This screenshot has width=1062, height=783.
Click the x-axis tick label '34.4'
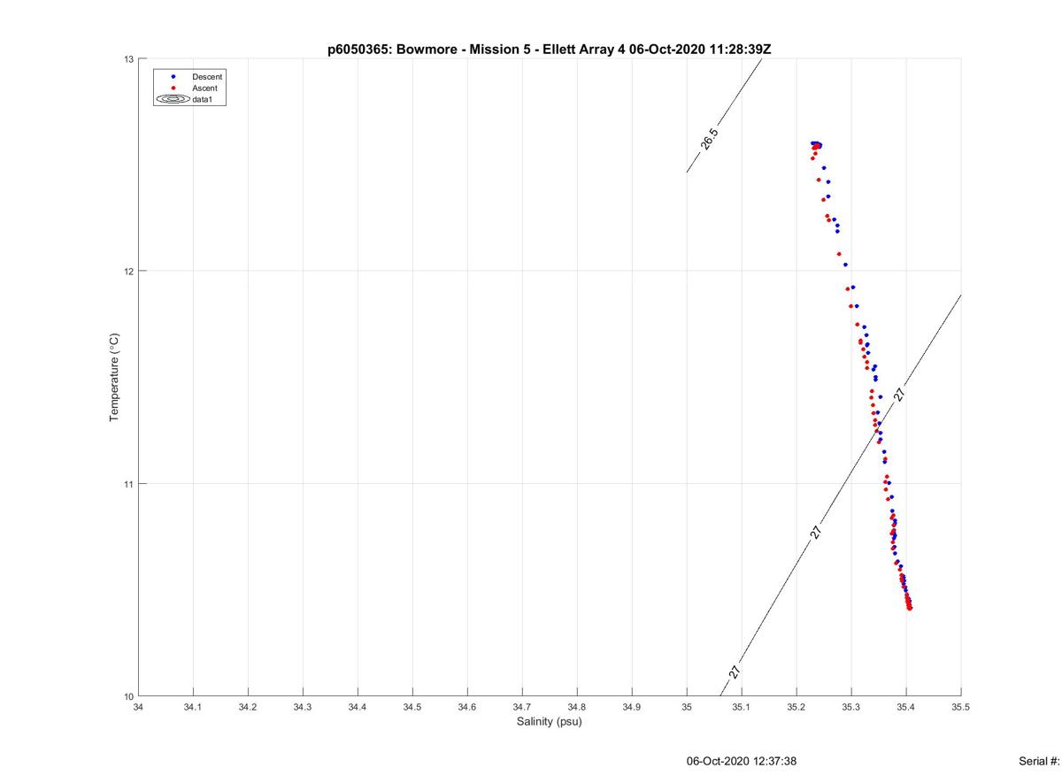pos(358,708)
